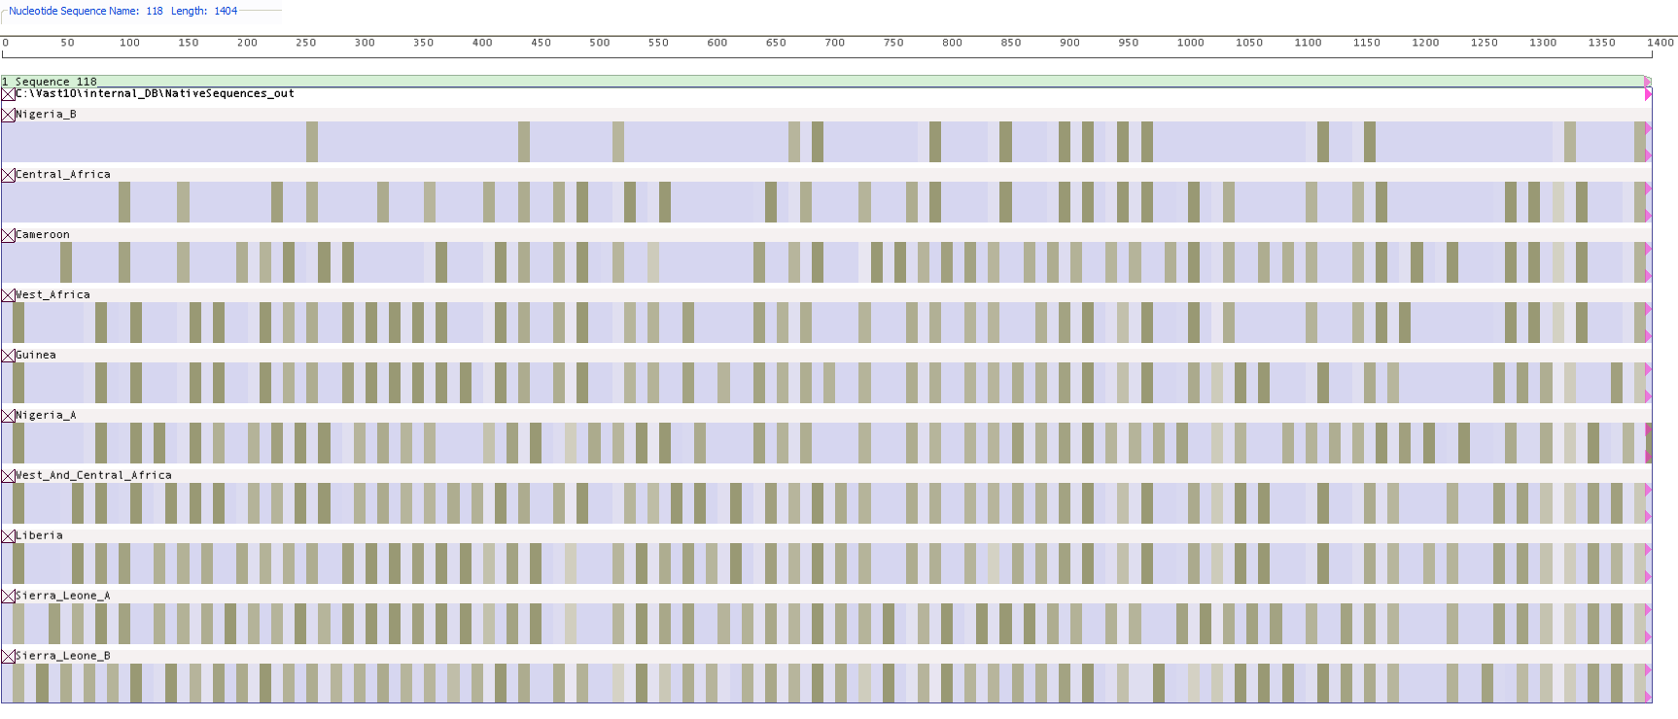Click ruler position 550
The width and height of the screenshot is (1678, 719).
pos(658,43)
